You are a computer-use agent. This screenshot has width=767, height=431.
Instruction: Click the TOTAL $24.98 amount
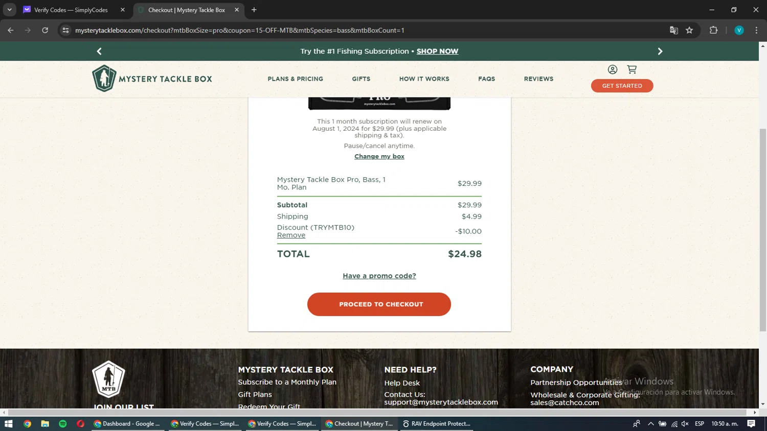coord(465,254)
